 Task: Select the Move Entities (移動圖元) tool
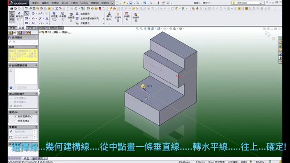pos(82,23)
